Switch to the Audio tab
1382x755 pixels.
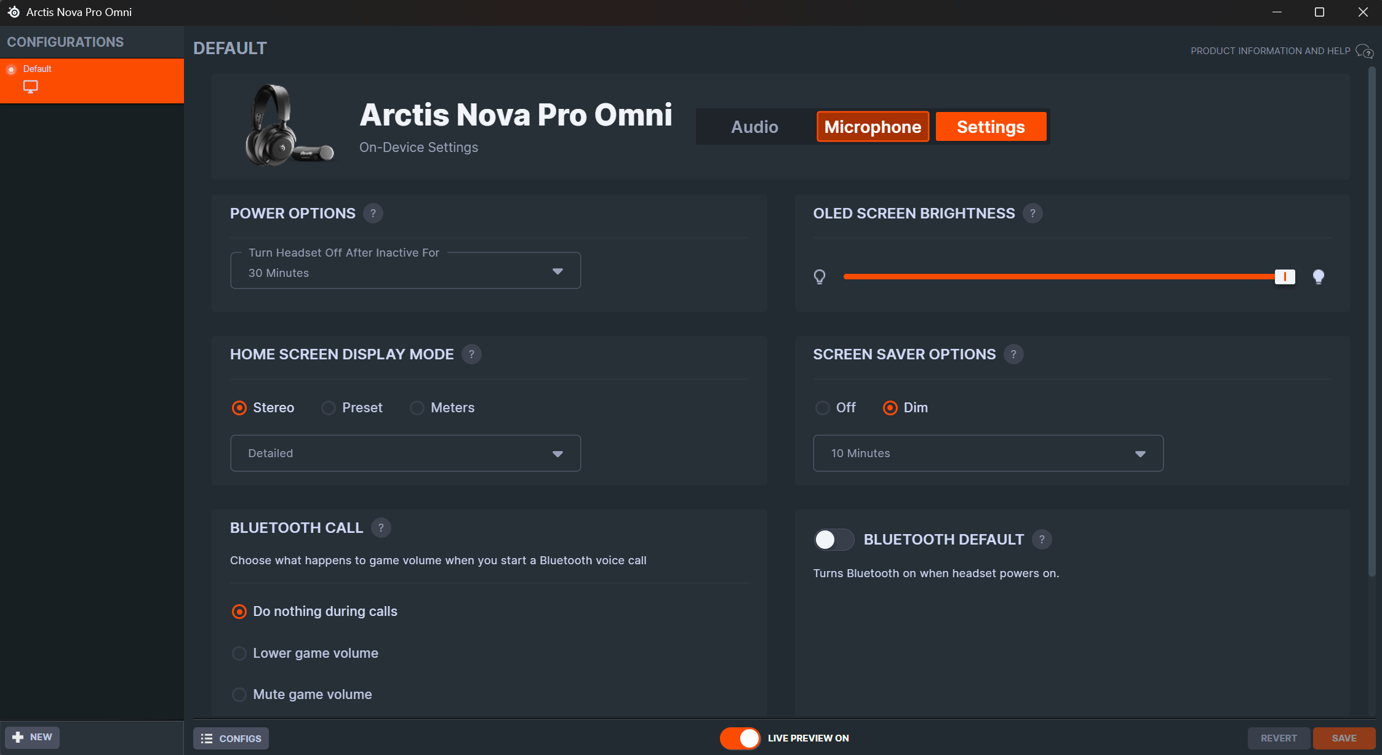pyautogui.click(x=754, y=127)
